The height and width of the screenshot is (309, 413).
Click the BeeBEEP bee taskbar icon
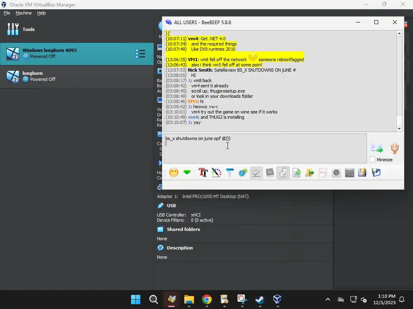coord(171,299)
